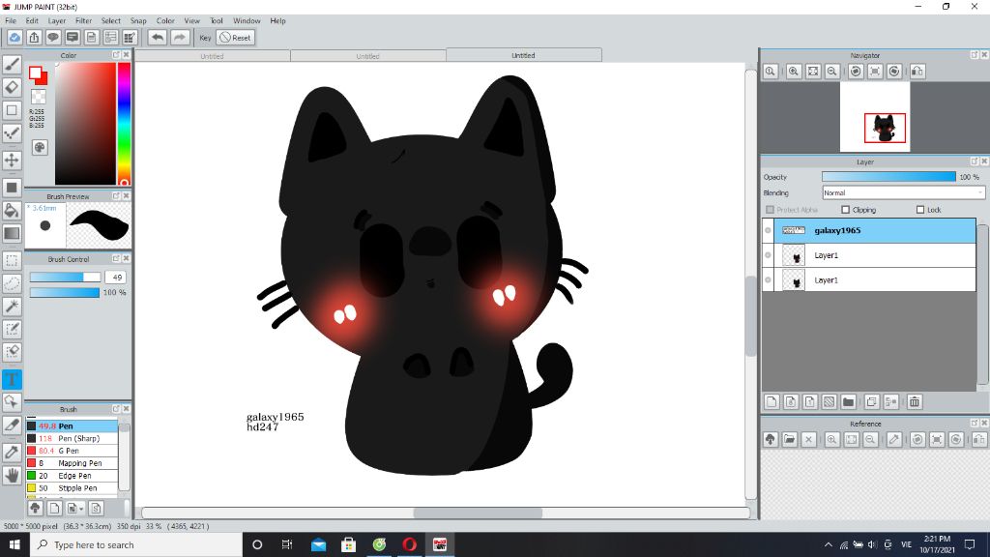
Task: Click Duplicate layer icon
Action: pos(872,401)
